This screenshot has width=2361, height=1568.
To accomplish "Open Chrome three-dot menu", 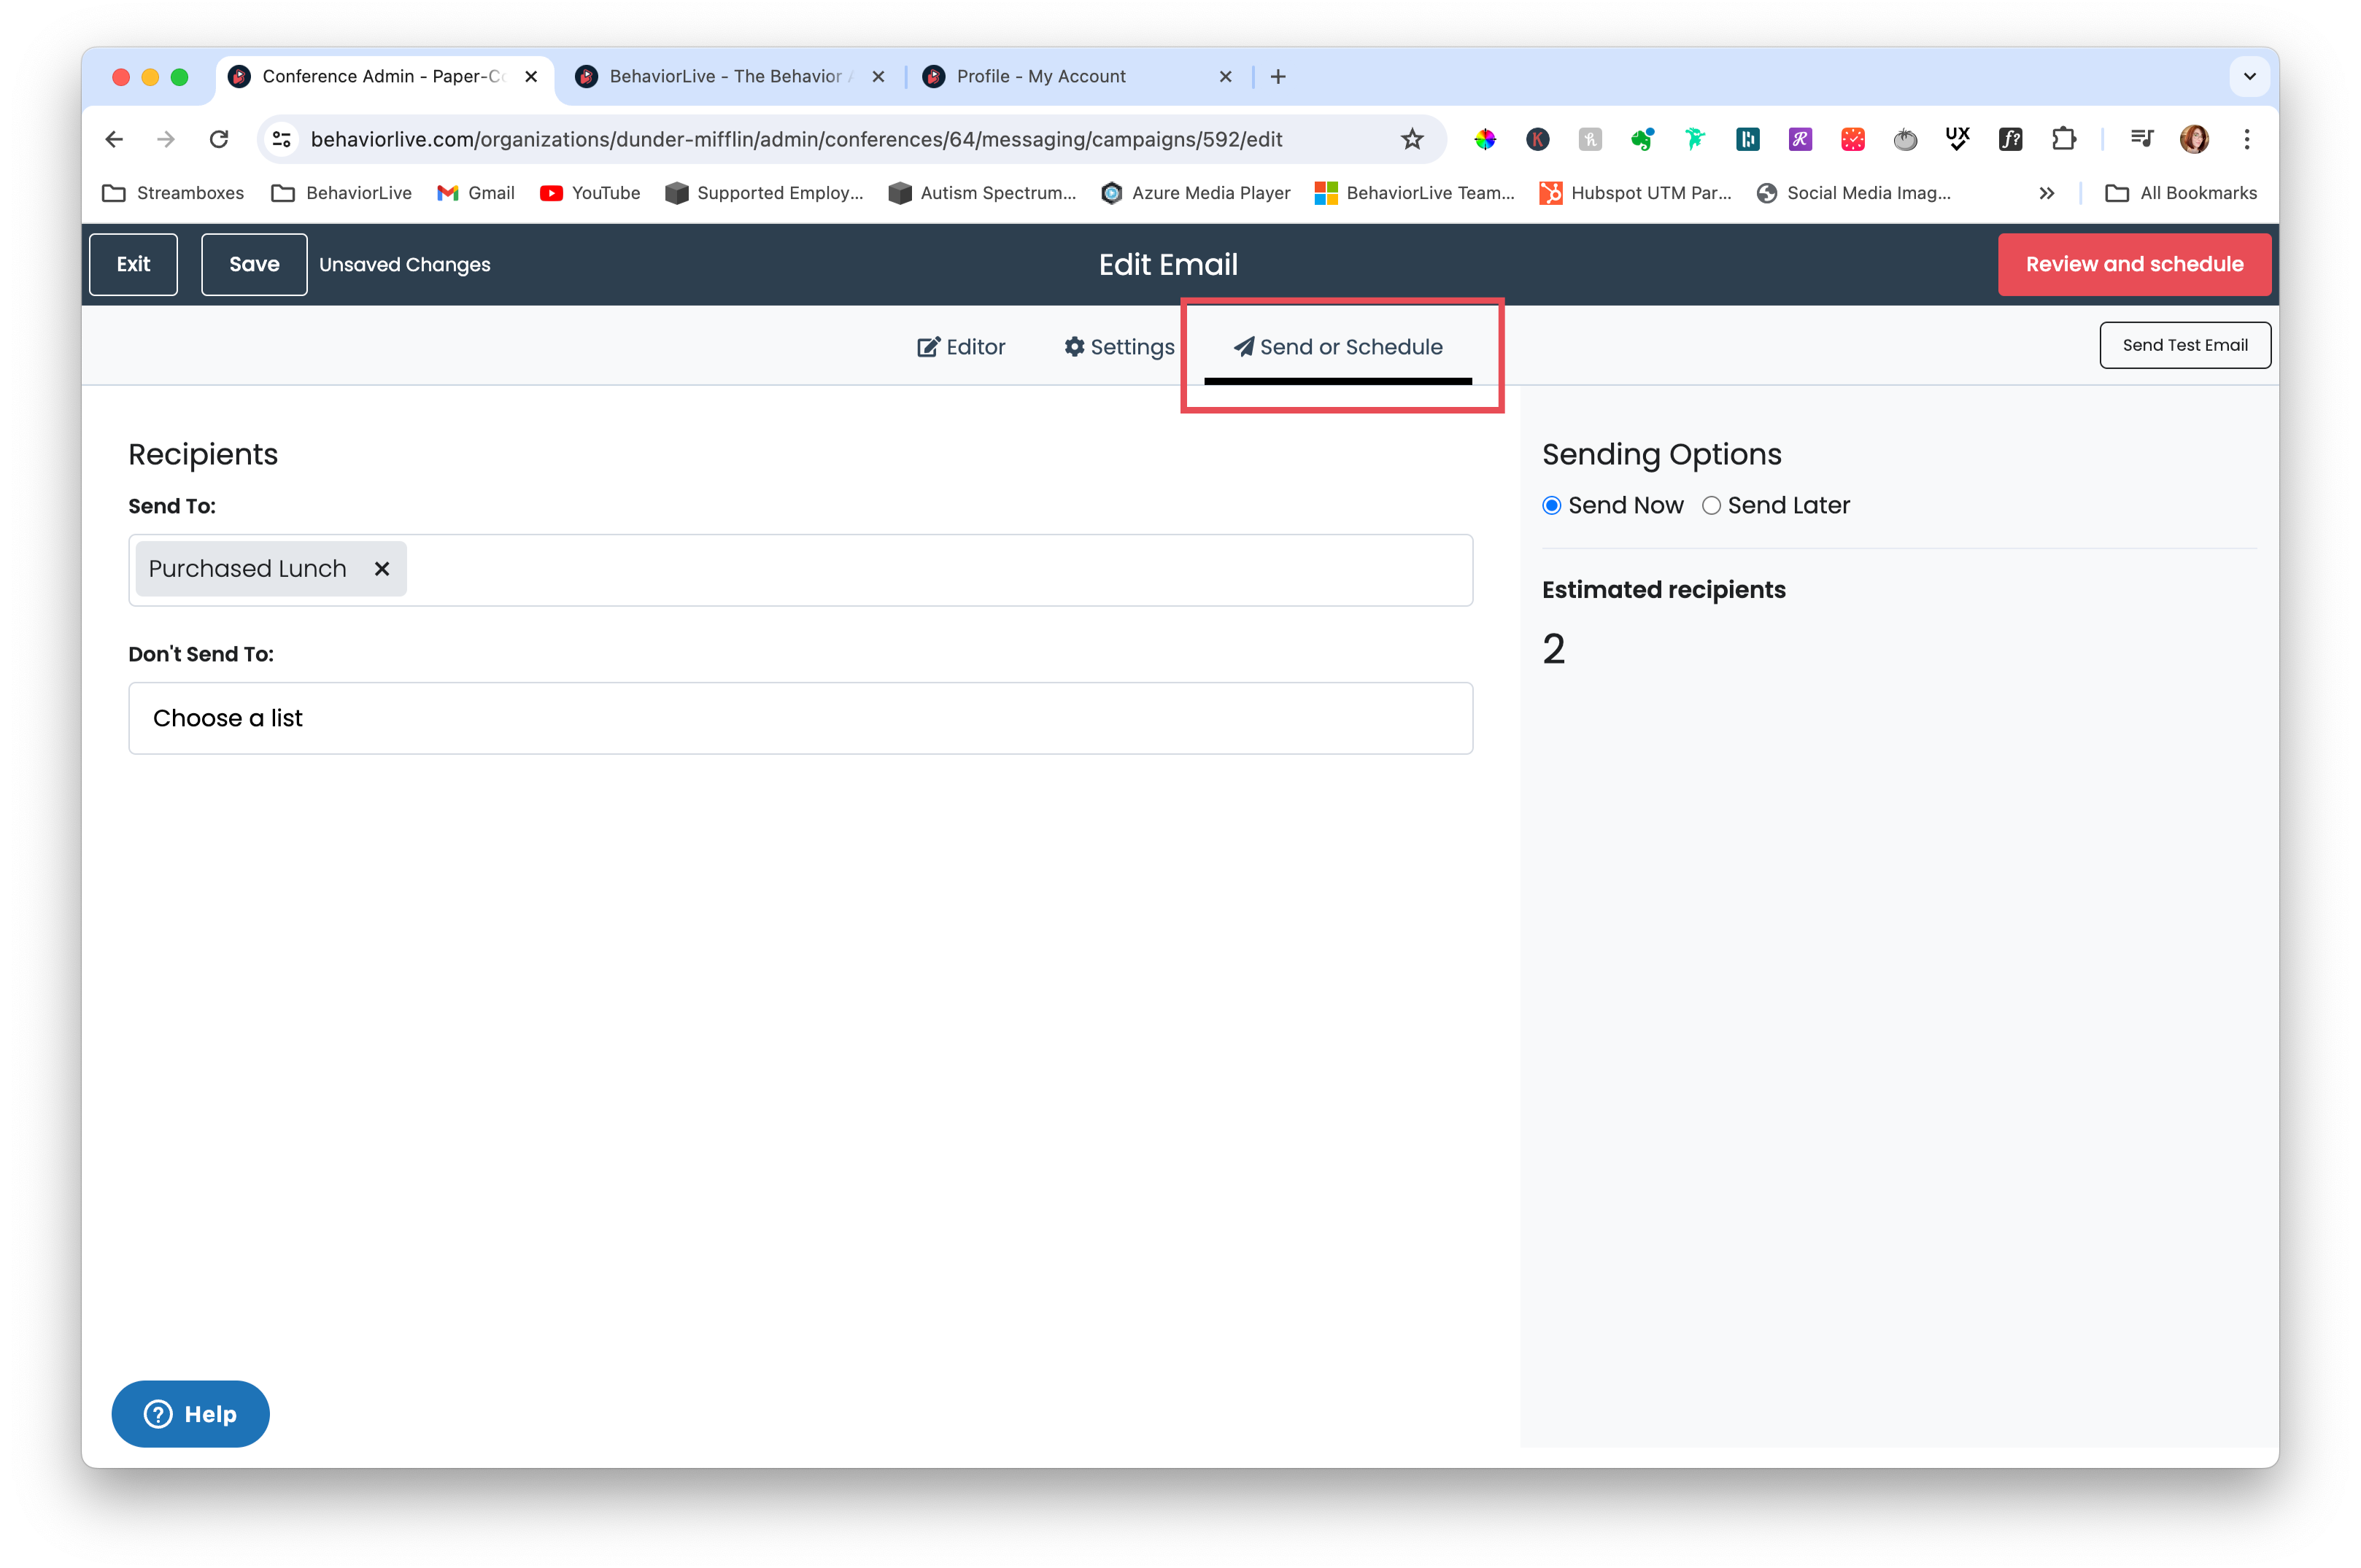I will (x=2247, y=139).
